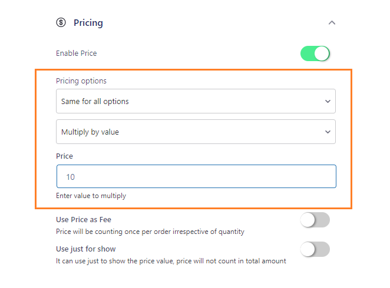Click the arrow in the Multiply by value box
390x288 pixels.
pyautogui.click(x=328, y=132)
